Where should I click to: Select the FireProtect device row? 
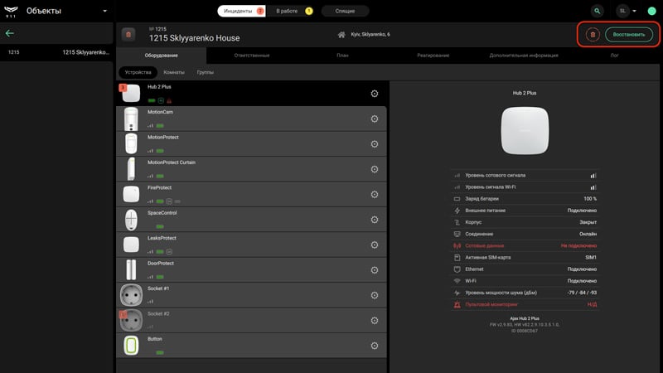251,195
